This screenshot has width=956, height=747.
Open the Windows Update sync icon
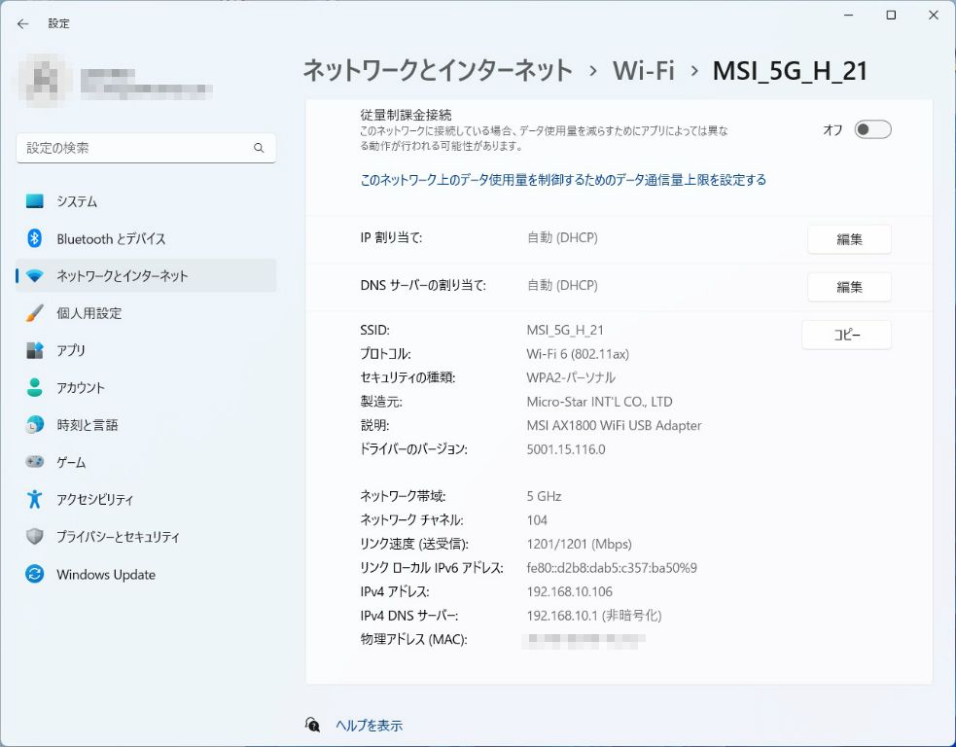[x=35, y=574]
